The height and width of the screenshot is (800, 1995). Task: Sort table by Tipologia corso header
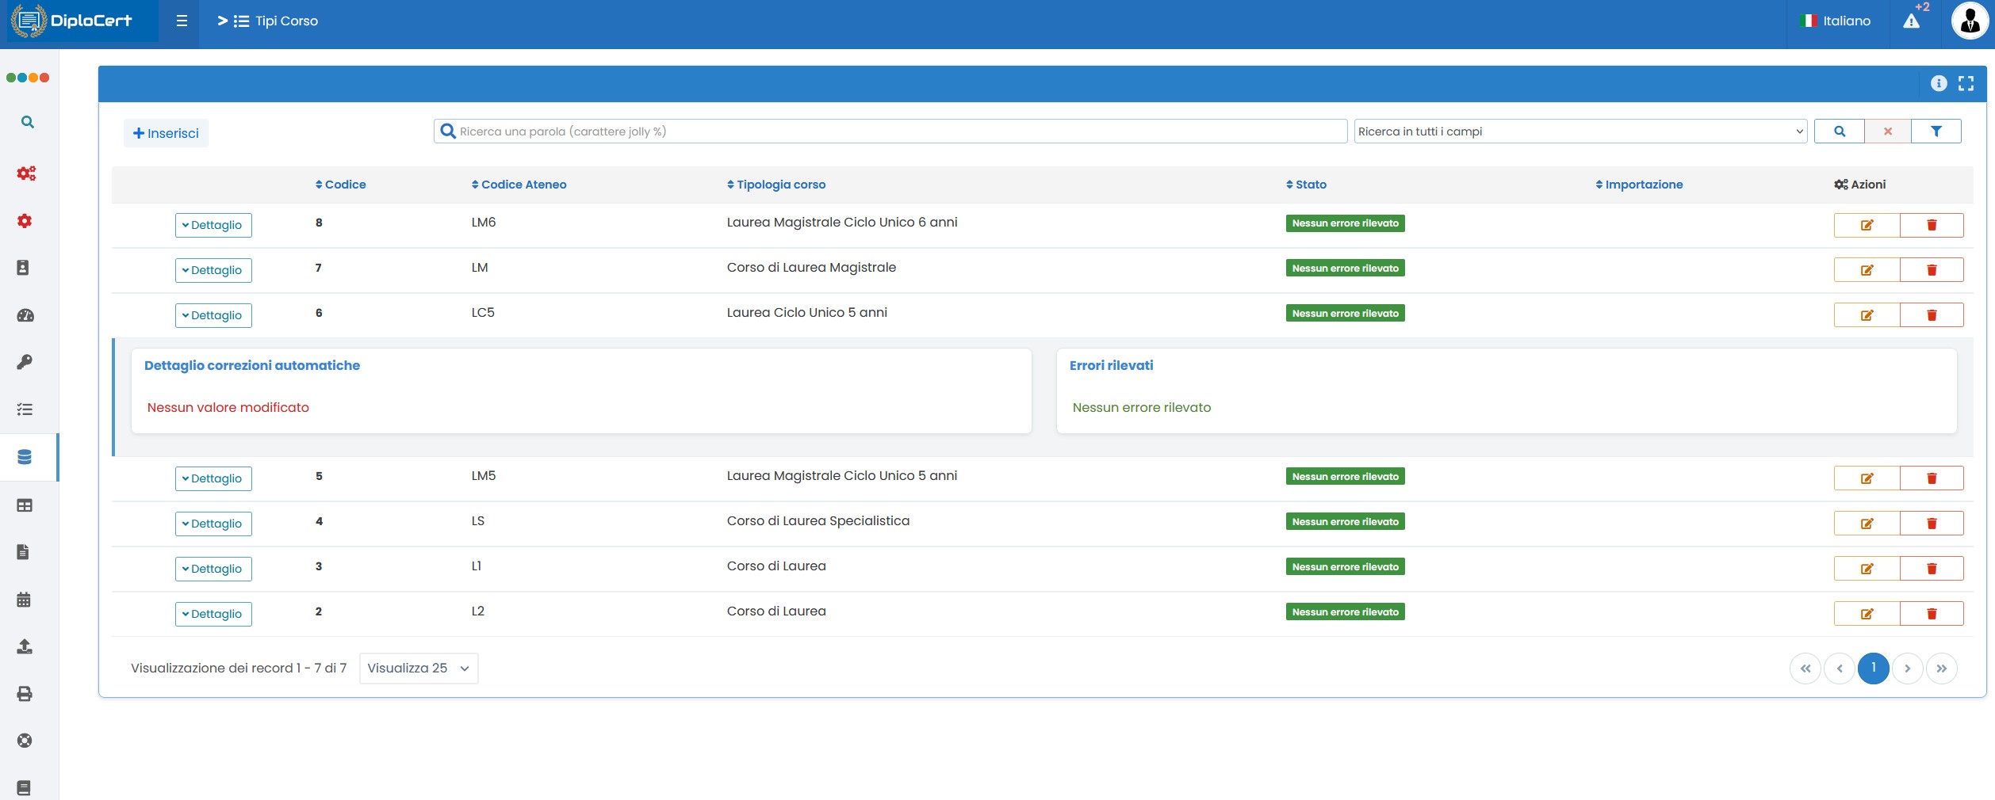click(776, 185)
